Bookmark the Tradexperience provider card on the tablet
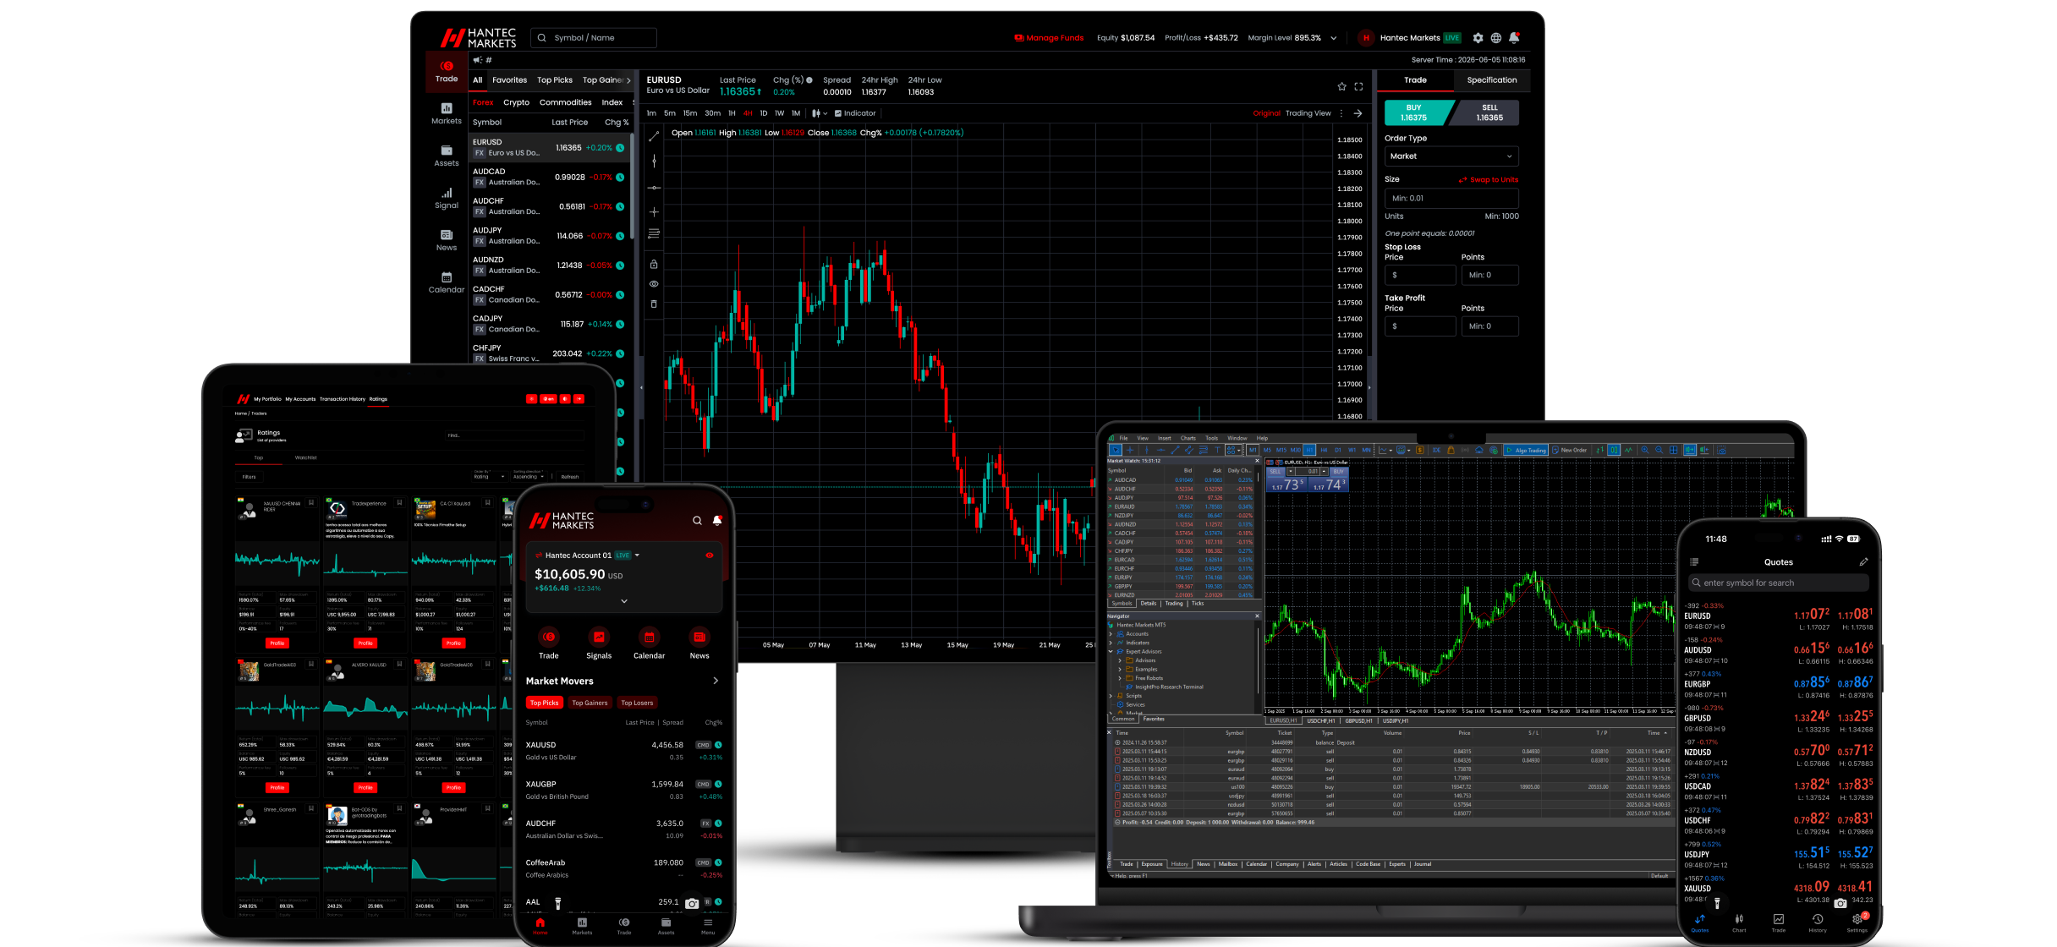 coord(400,502)
